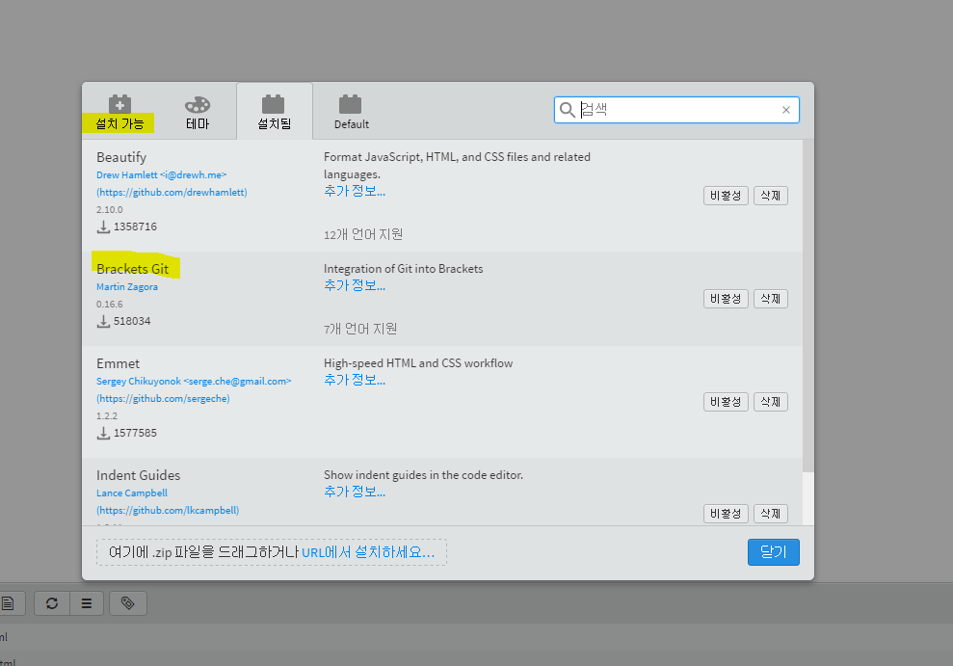Open github.com/sergeche link
The height and width of the screenshot is (666, 953).
point(163,399)
